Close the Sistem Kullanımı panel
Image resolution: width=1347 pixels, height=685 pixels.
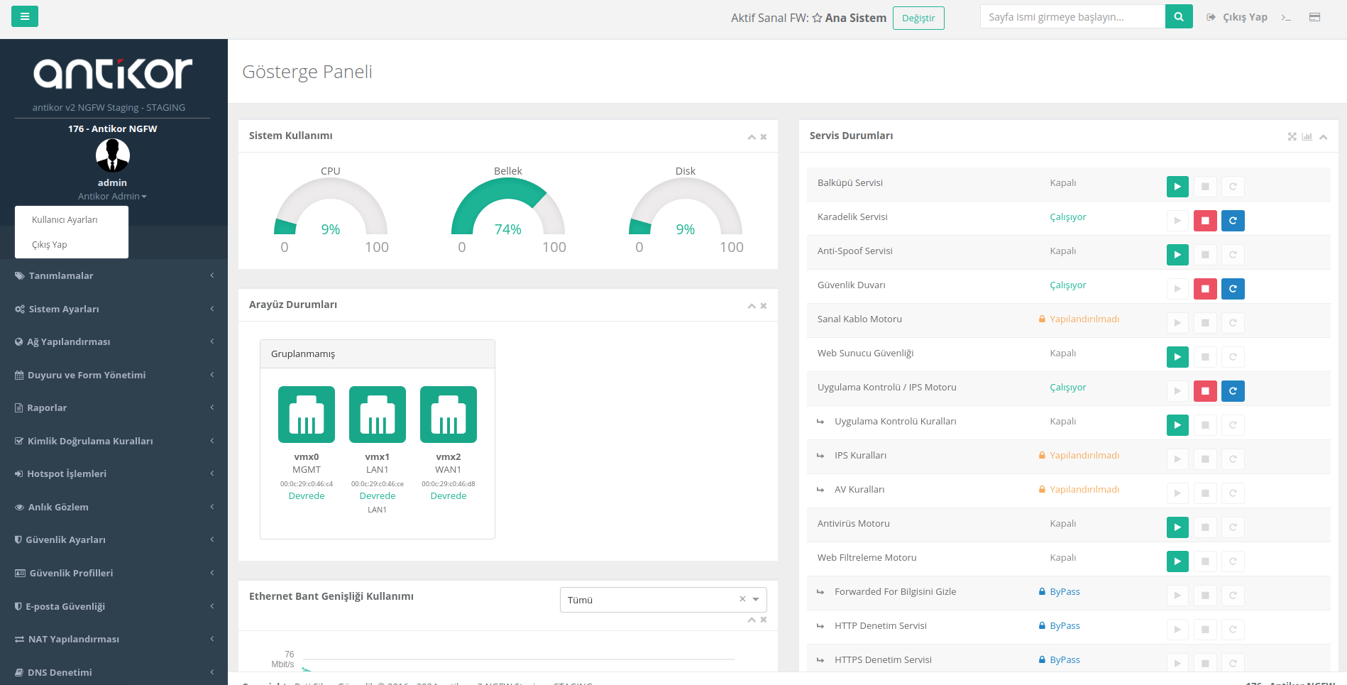[x=764, y=137]
